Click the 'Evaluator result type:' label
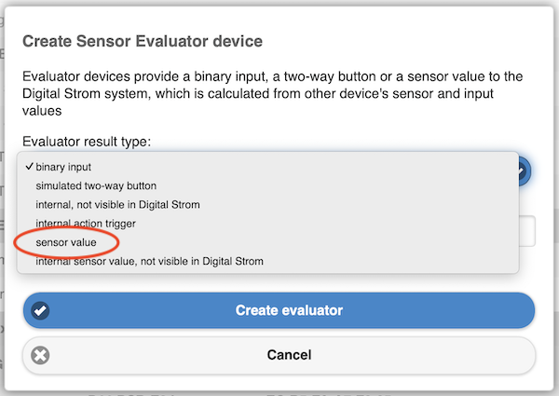Screen dimensions: 559x396 click(86, 142)
